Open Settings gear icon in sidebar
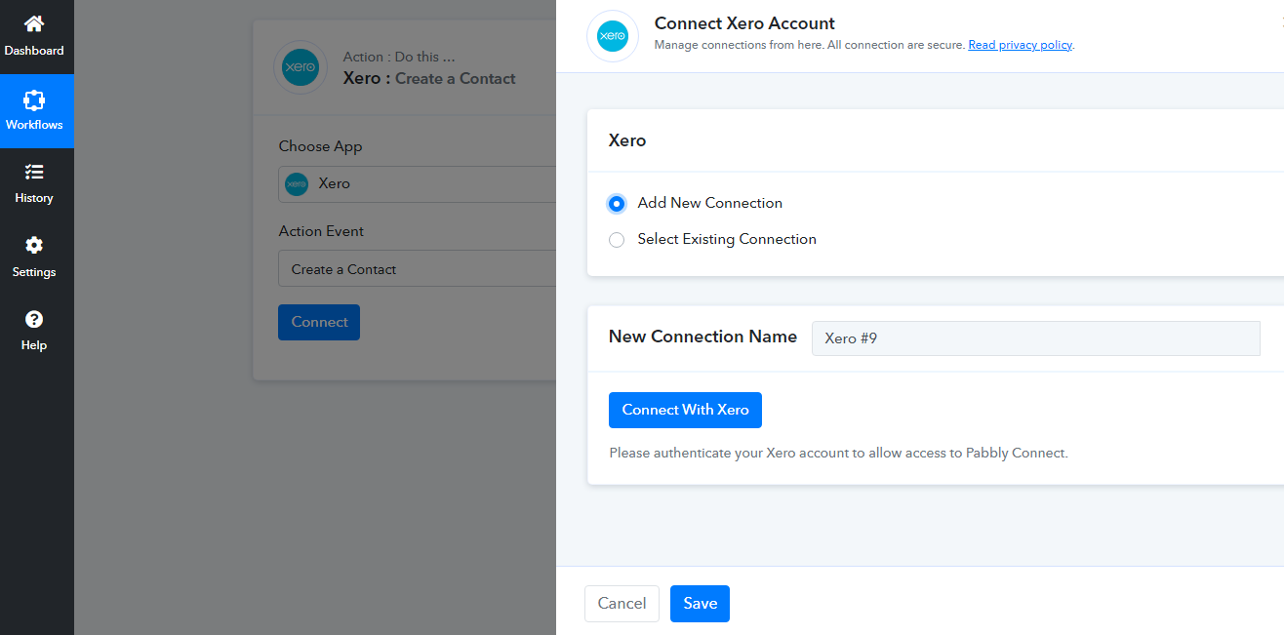Screen dimensions: 1284x635 click(34, 246)
